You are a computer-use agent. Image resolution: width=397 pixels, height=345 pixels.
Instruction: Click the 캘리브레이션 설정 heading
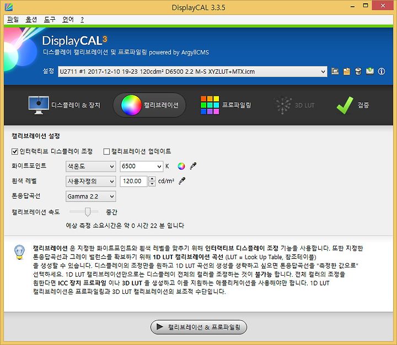click(x=36, y=136)
